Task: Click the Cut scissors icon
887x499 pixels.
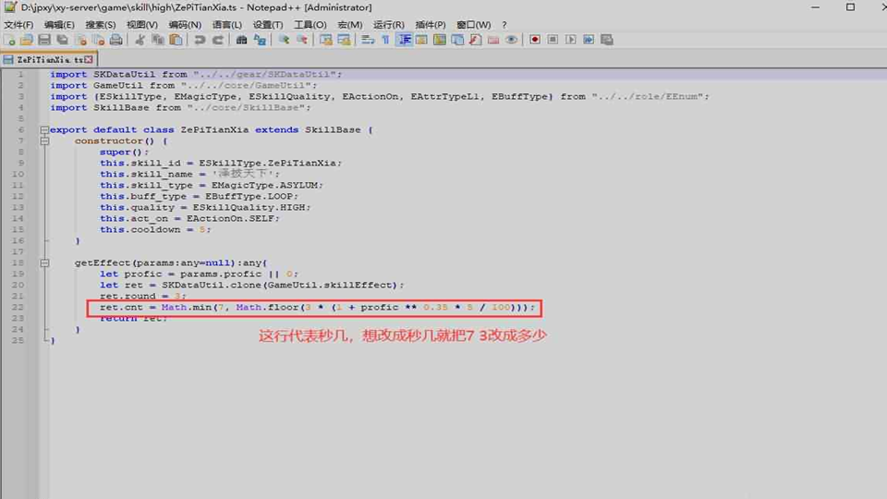Action: click(140, 40)
